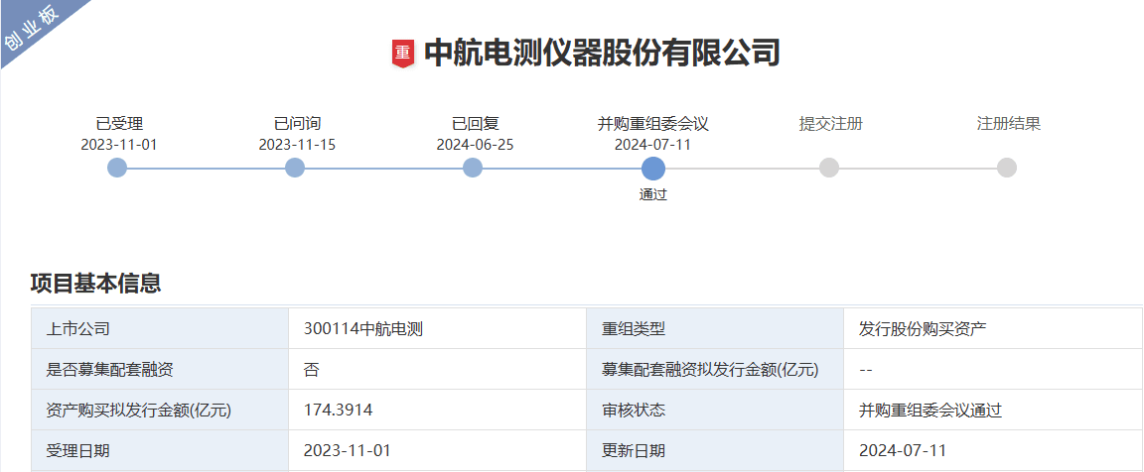Screen dimensions: 1144x472
Task: Click the 上市公司 label cell
Action: 160,328
